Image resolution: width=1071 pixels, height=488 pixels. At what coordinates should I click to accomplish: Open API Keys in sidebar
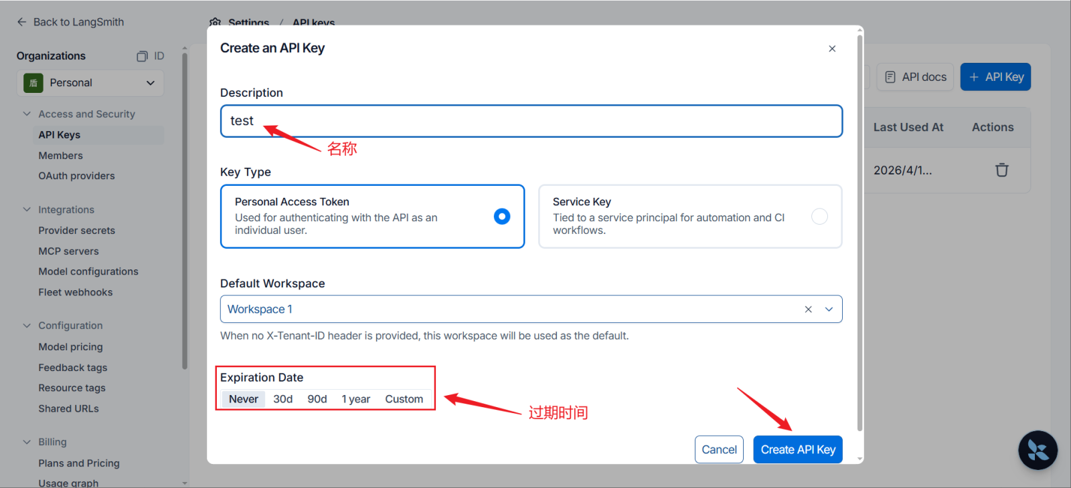[98, 135]
